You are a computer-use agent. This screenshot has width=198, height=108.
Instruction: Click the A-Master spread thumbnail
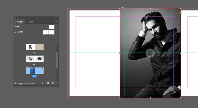coord(49,32)
